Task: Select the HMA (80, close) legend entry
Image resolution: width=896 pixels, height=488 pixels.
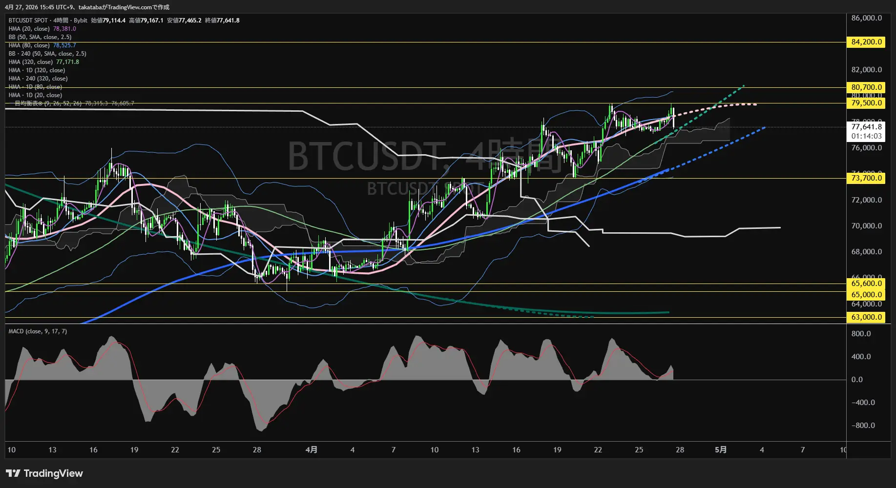Action: point(29,45)
